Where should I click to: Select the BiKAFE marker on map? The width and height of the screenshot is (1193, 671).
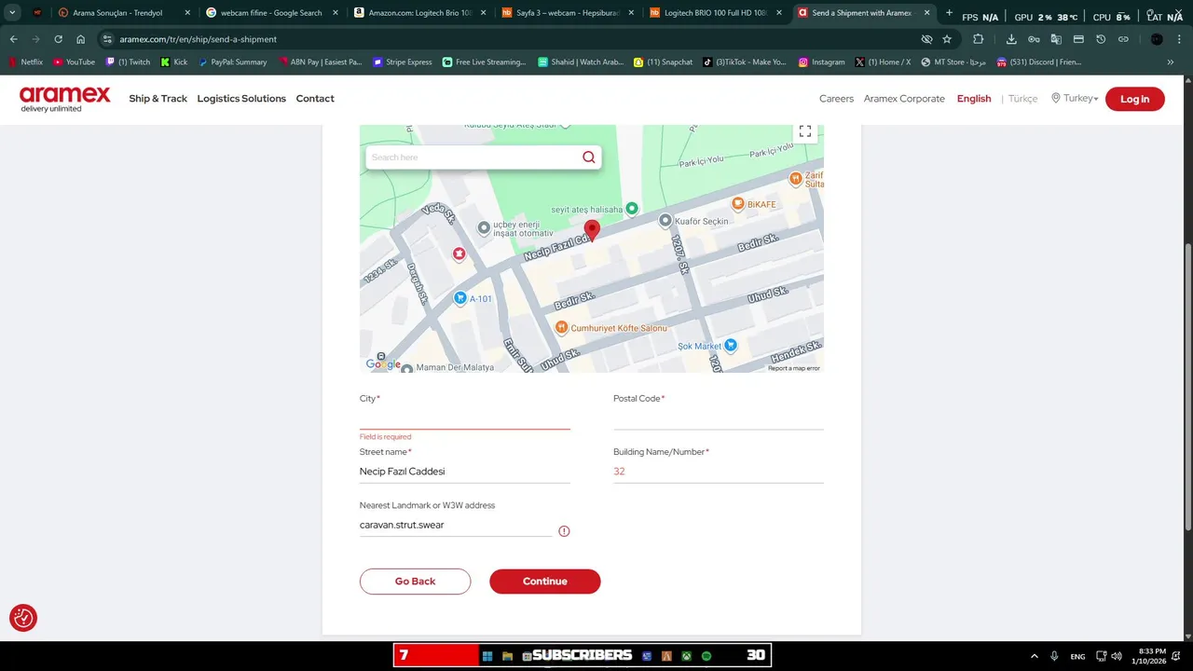(x=737, y=203)
